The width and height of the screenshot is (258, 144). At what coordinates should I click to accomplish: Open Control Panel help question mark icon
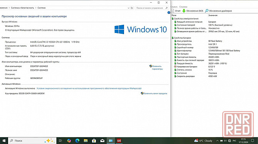coord(169,13)
